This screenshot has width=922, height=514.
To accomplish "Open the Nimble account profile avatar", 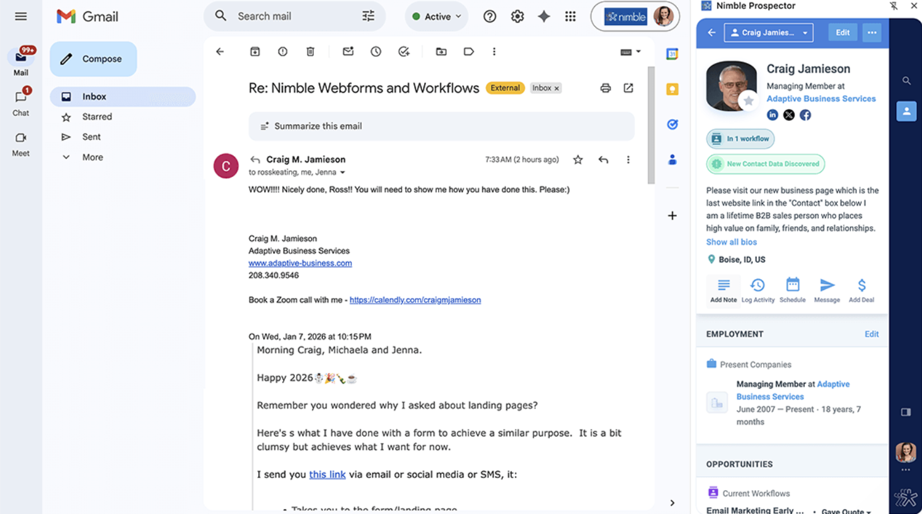I will [664, 16].
